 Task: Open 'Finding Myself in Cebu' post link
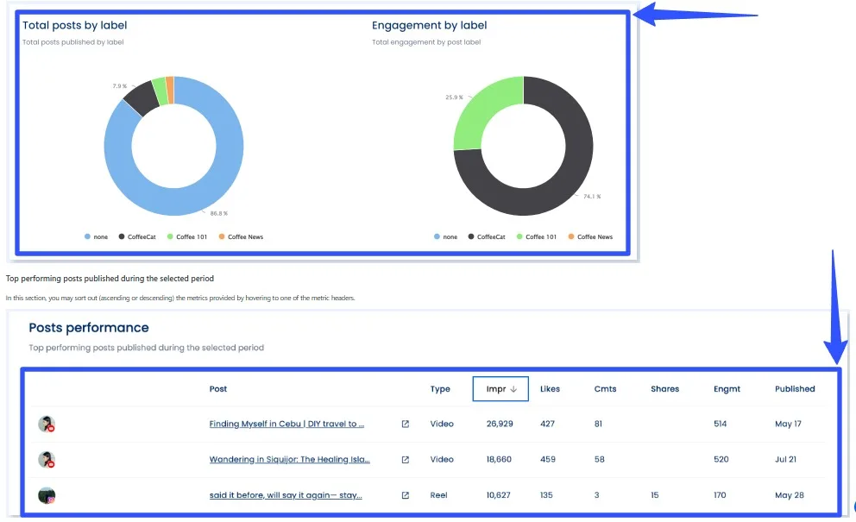point(286,425)
